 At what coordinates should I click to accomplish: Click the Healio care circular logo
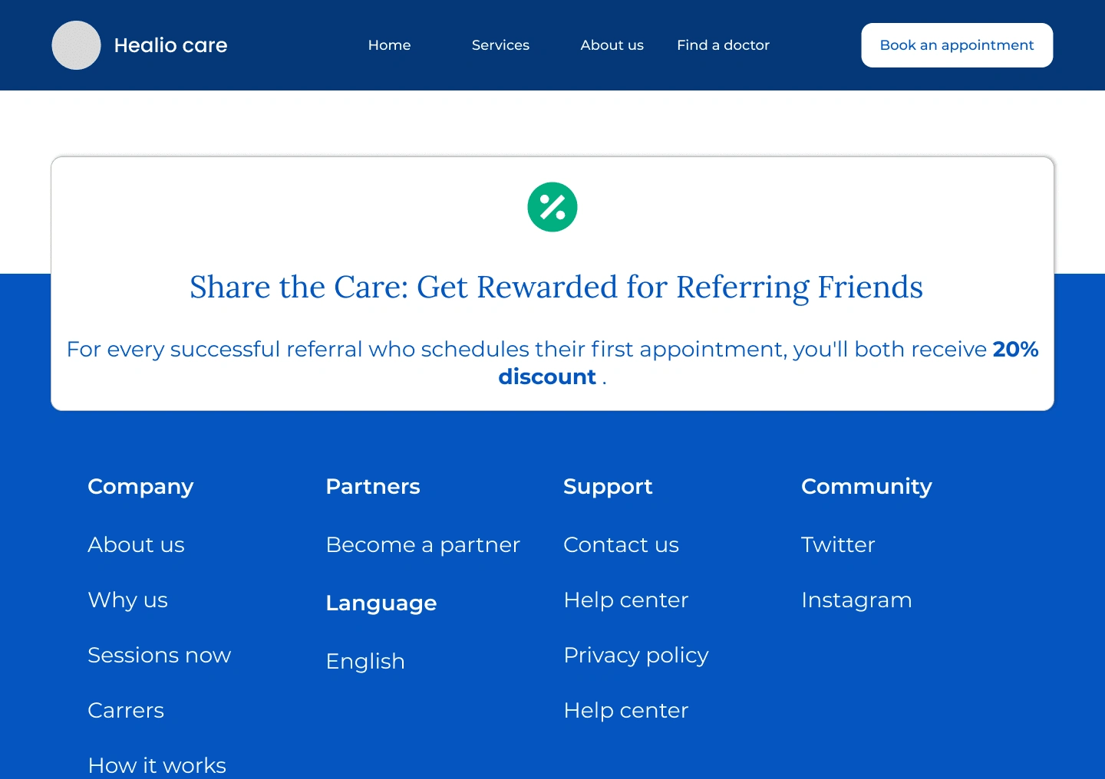76,45
